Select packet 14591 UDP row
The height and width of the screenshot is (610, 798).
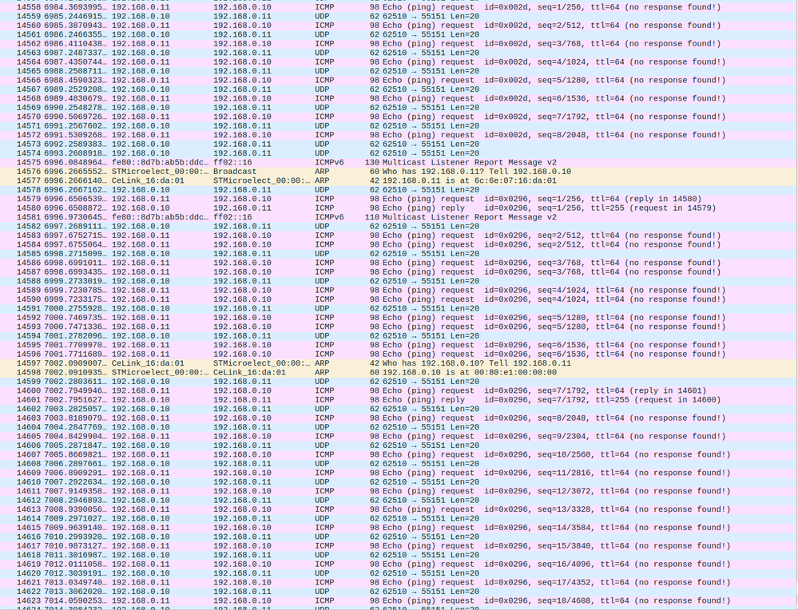point(399,309)
